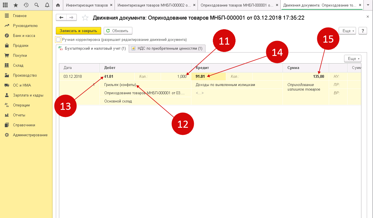Click the date 03.12.2018 cell
The height and width of the screenshot is (218, 373).
pyautogui.click(x=79, y=76)
